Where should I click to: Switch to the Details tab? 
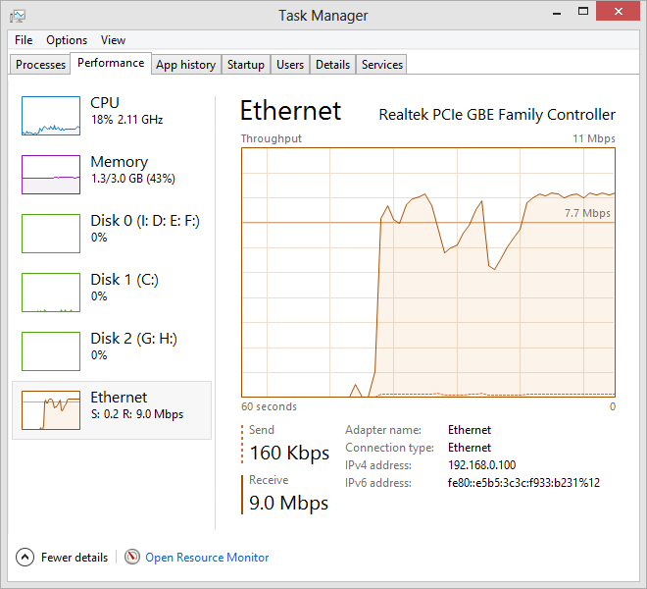(x=332, y=65)
